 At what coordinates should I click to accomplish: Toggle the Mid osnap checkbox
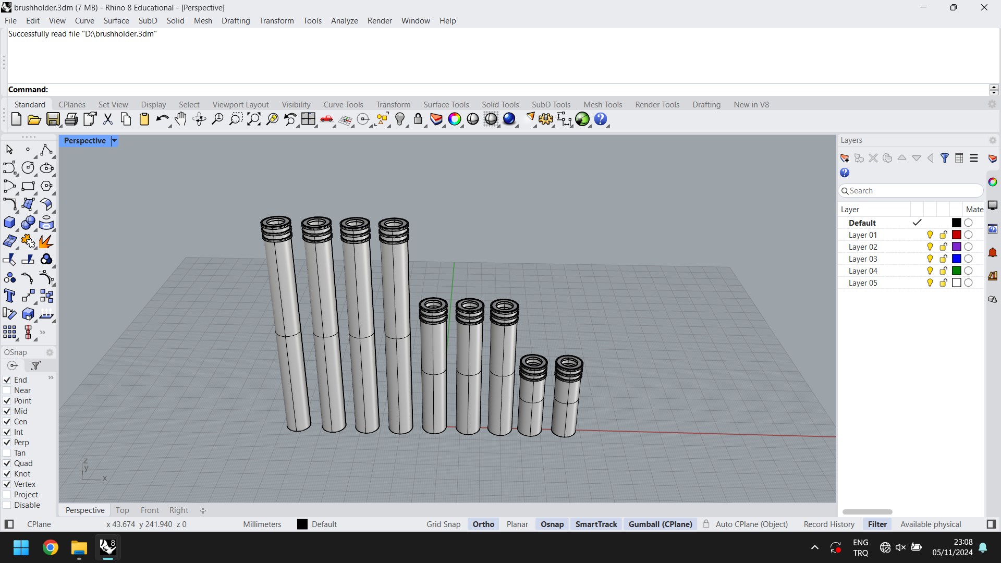[x=7, y=411]
